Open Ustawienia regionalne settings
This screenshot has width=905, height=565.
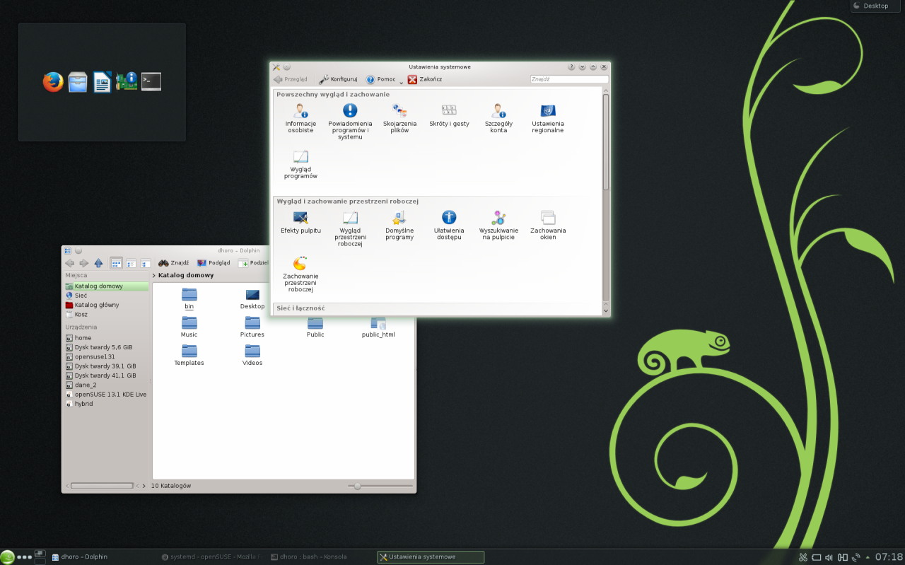pos(548,118)
